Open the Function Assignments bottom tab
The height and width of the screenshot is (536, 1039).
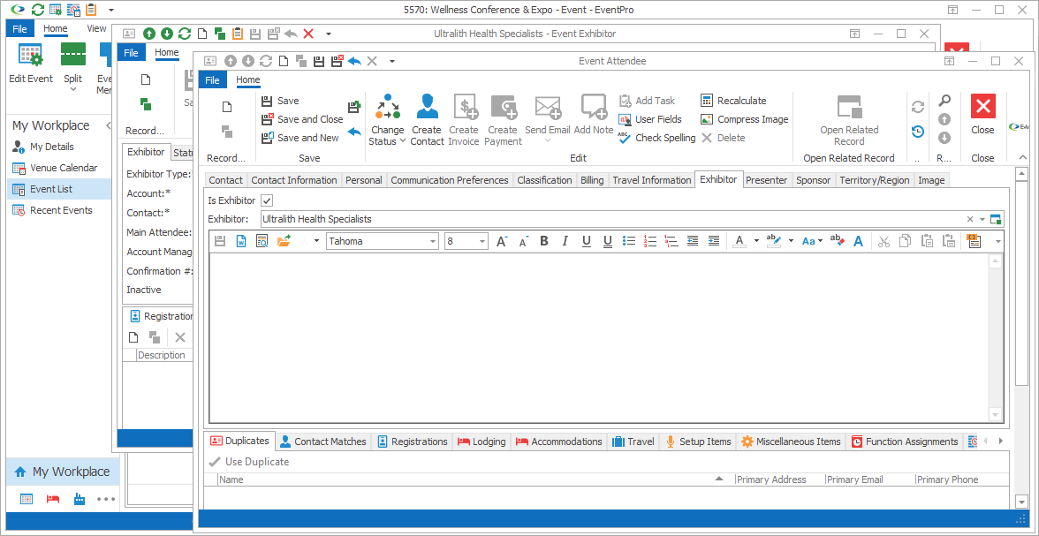(x=905, y=442)
